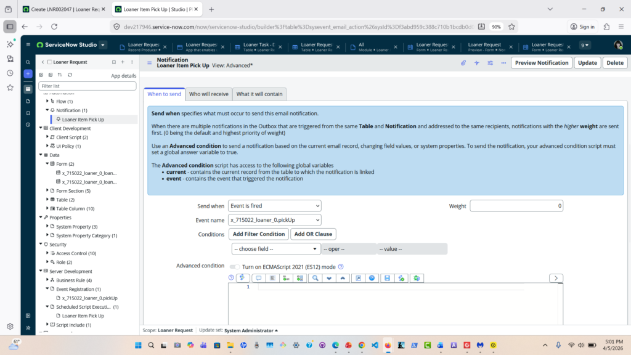Click the attachment paperclip icon
The height and width of the screenshot is (355, 631).
(x=463, y=63)
